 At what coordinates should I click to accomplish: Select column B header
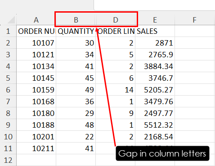click(76, 20)
